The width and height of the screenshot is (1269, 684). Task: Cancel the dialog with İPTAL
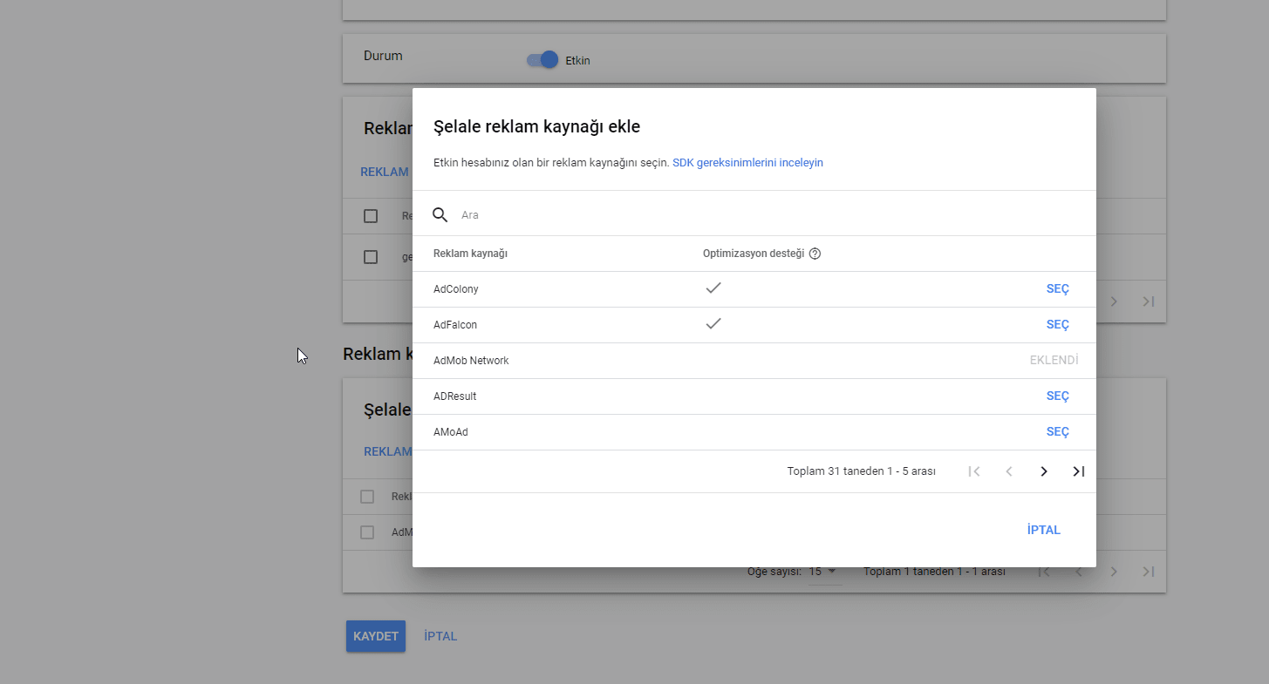[x=1044, y=530]
